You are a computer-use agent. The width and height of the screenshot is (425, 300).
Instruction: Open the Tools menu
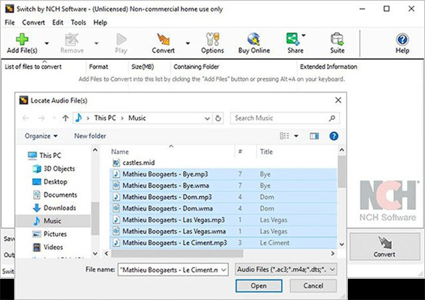tap(79, 23)
